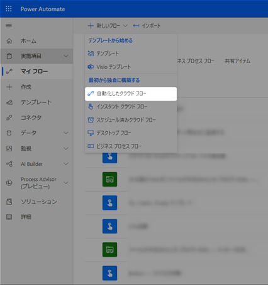
Task: Open the 共有アイテム tab
Action: point(238,61)
